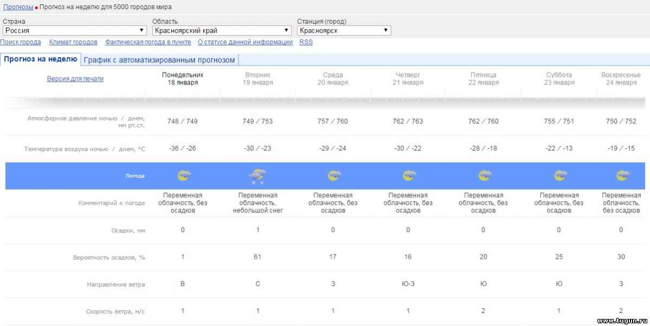Open the RSS feed link

[306, 42]
